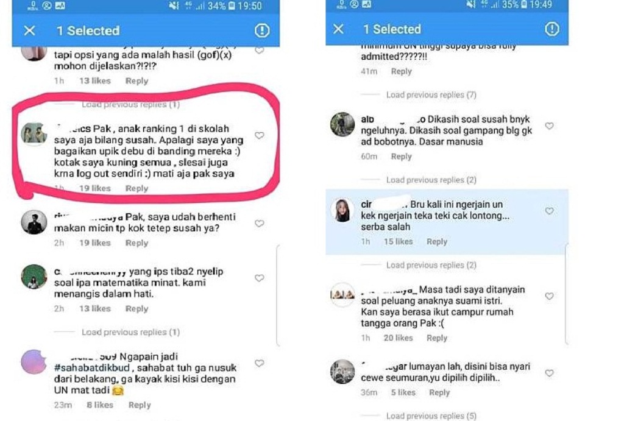
Task: Tap the report icon in left header
Action: (262, 30)
